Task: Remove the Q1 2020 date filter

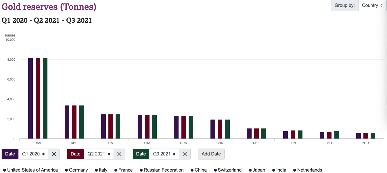Action: pos(54,154)
